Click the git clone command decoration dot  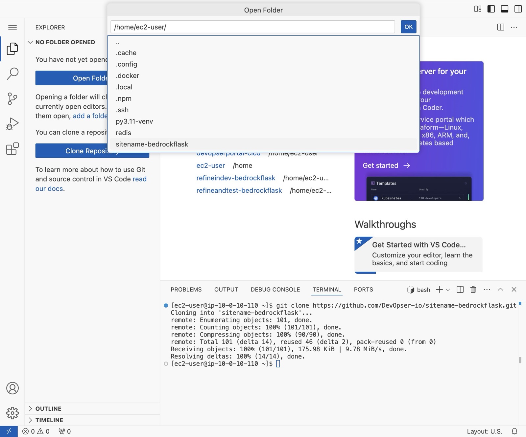point(166,305)
